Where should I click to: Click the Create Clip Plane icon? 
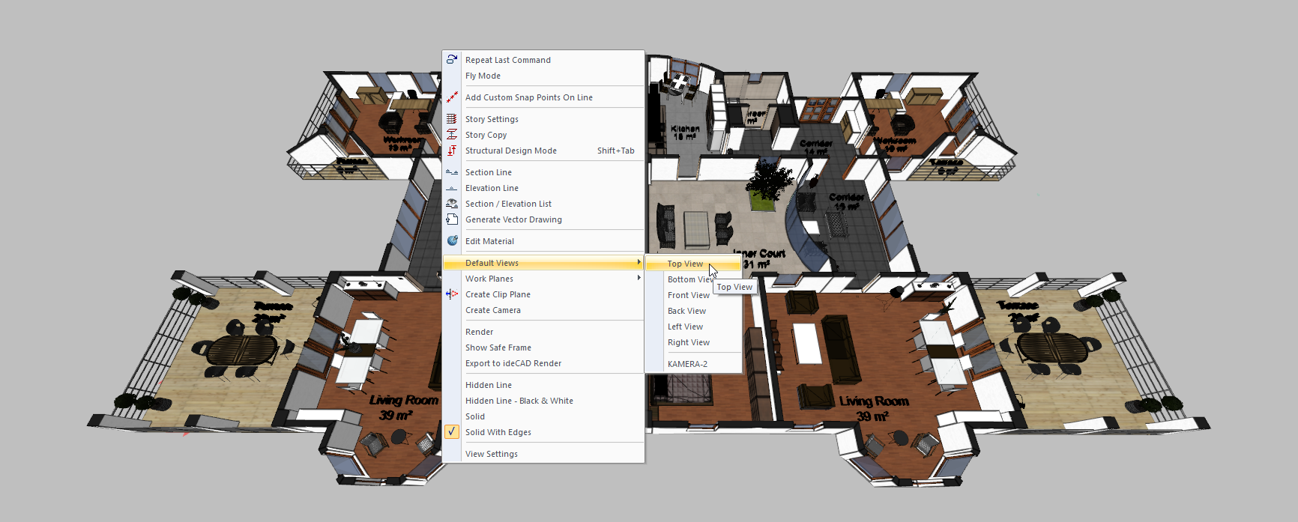tap(452, 294)
